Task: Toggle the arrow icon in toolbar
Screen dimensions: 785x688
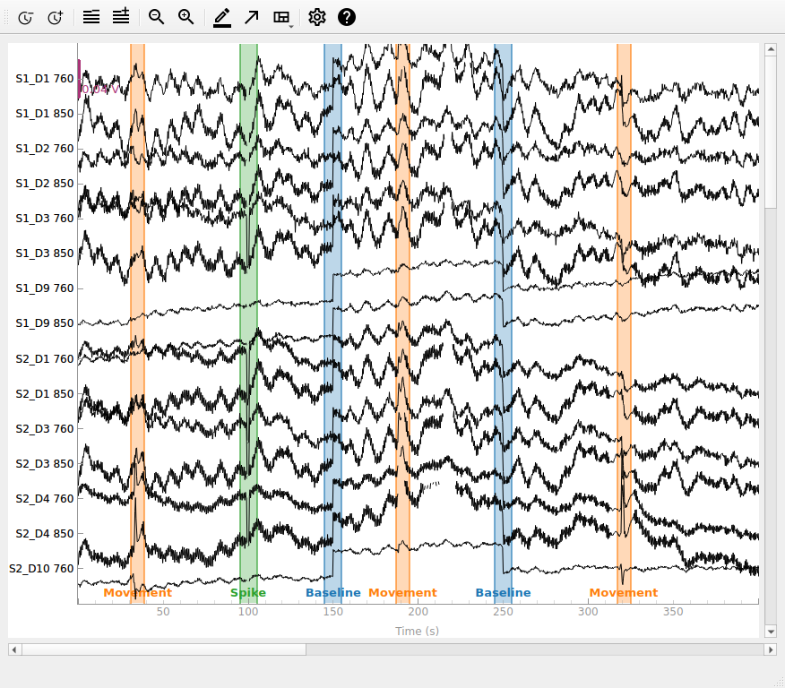Action: point(251,18)
